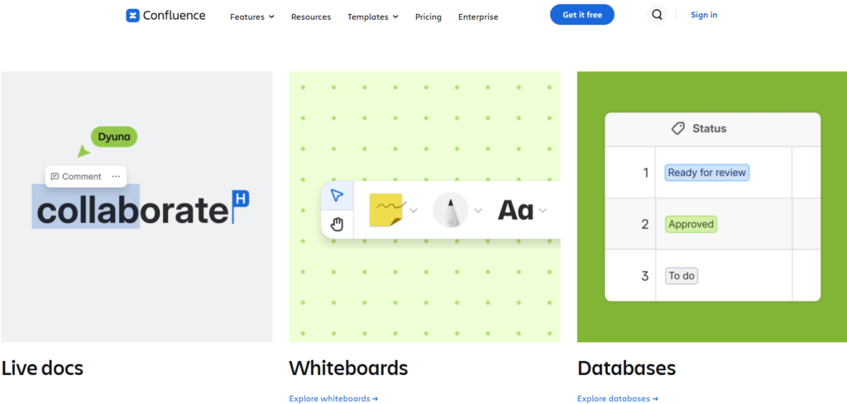
Task: Open the Resources menu item
Action: (x=311, y=17)
